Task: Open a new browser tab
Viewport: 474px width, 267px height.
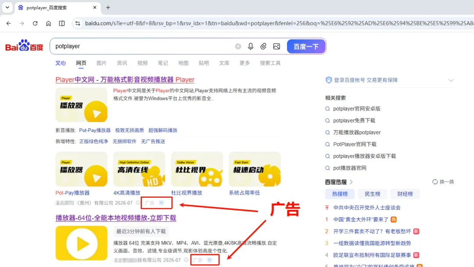Action: pos(108,7)
